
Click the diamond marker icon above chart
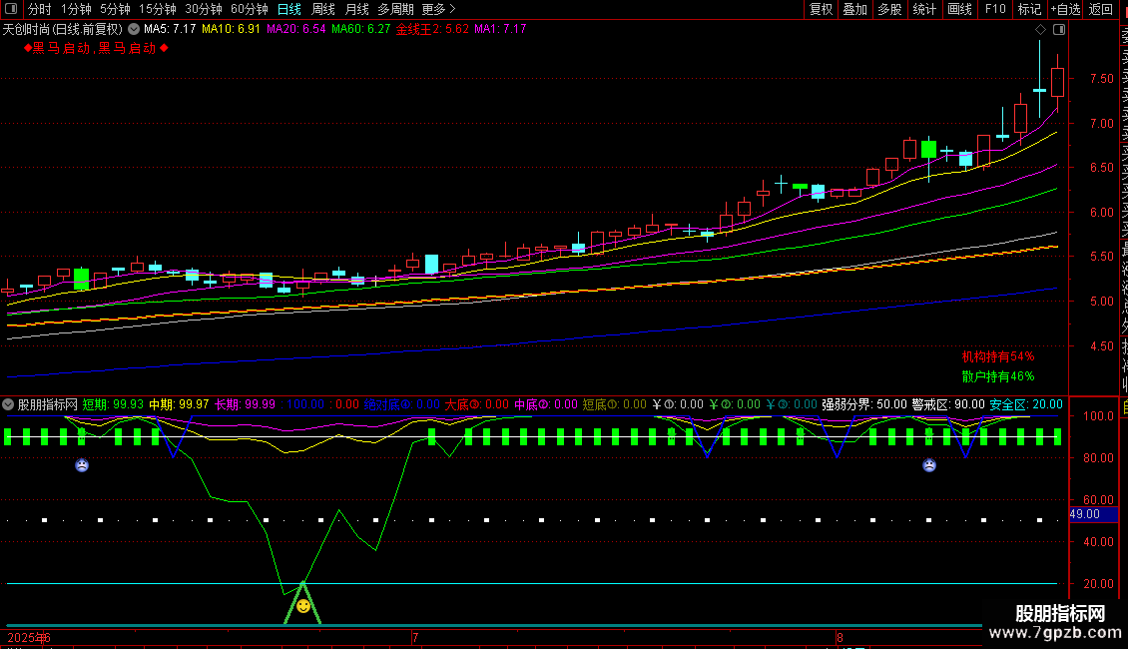coord(1042,30)
